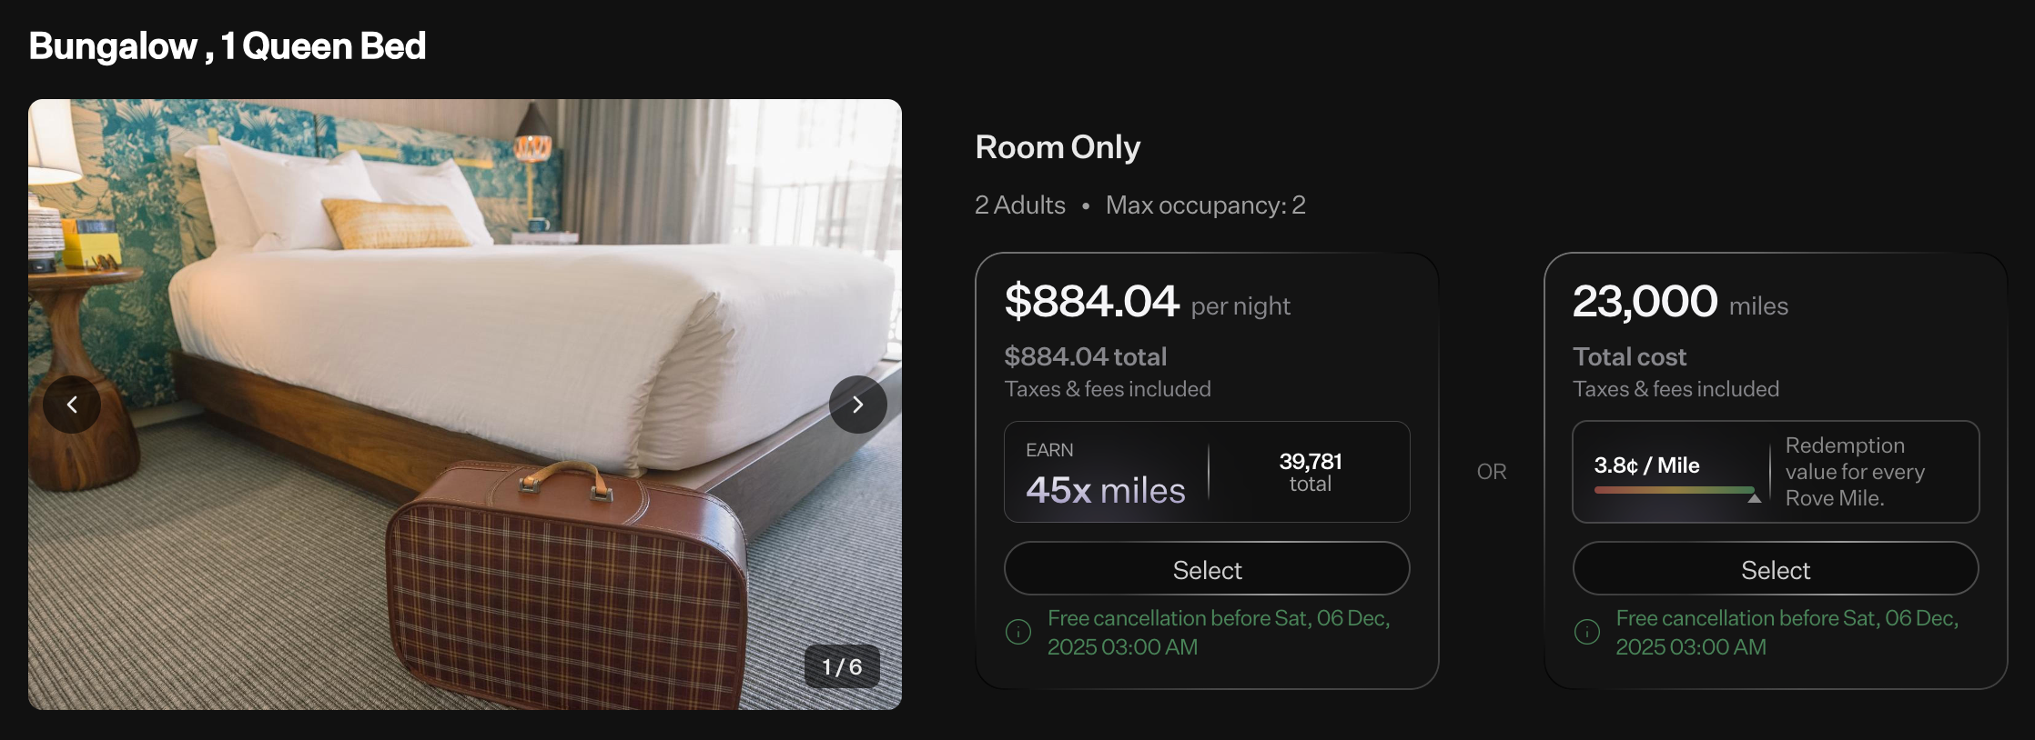The image size is (2035, 740).
Task: Click the redemption value color bar
Action: 1673,490
